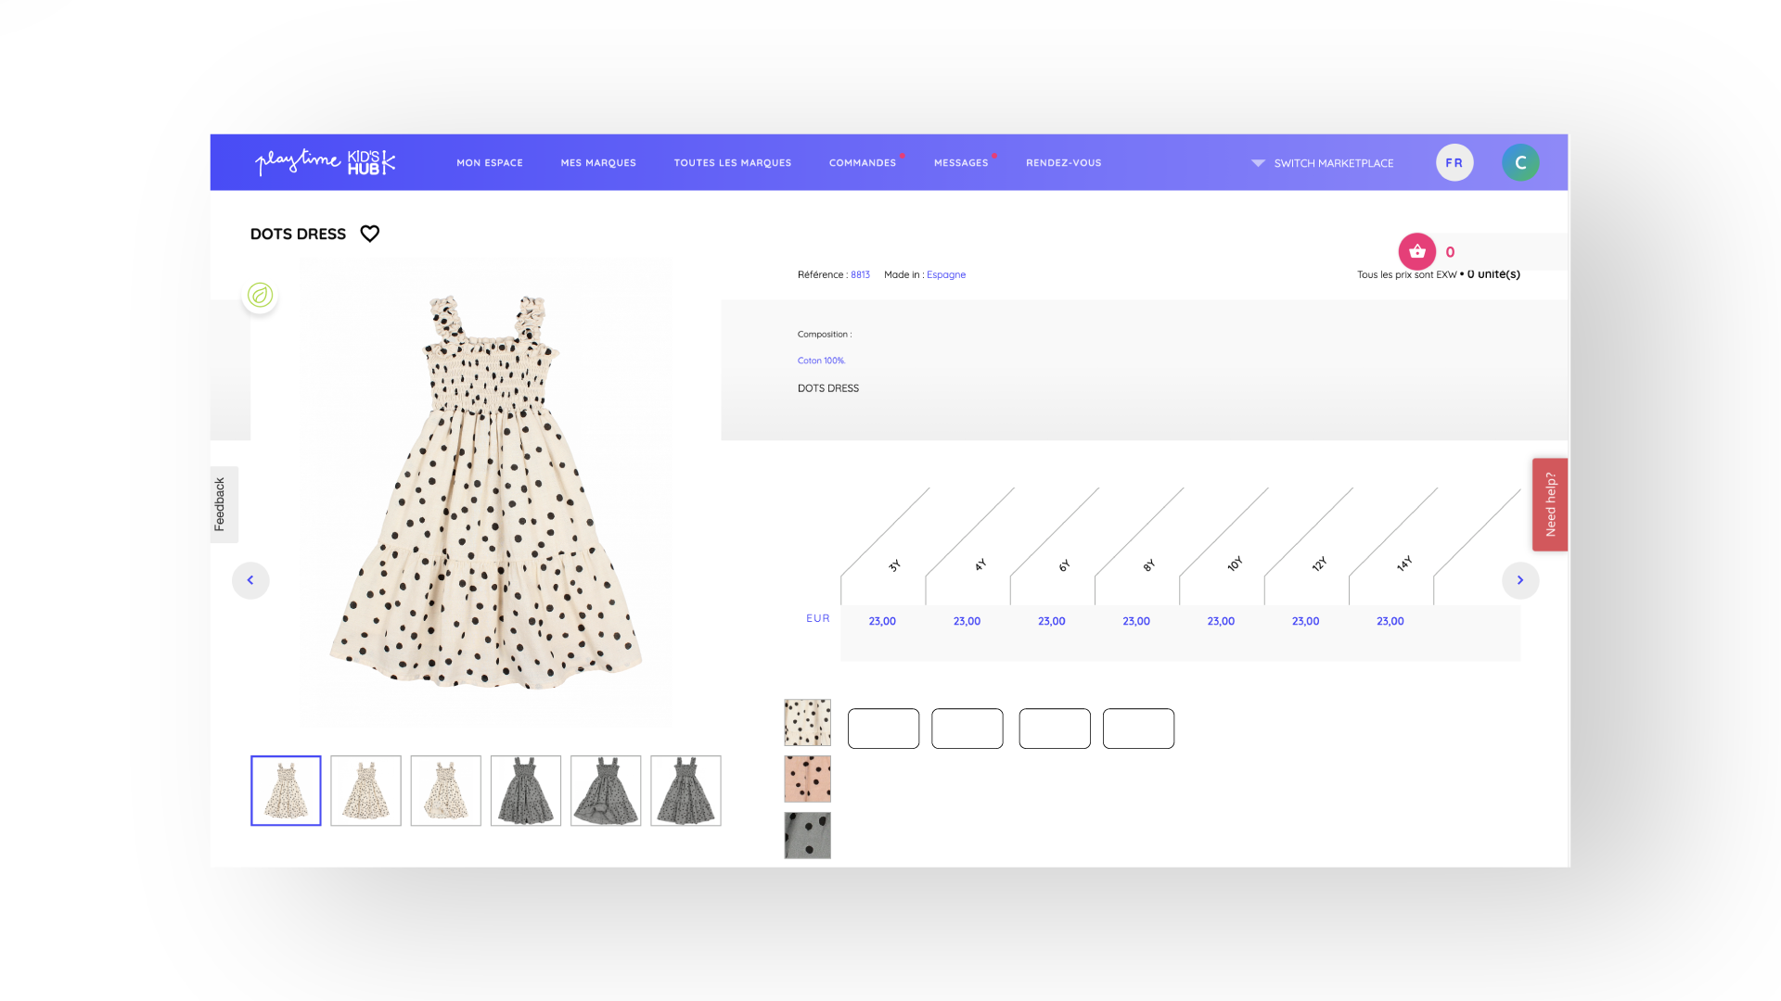Image resolution: width=1781 pixels, height=1001 pixels.
Task: Select the cream dots fabric swatch
Action: (808, 723)
